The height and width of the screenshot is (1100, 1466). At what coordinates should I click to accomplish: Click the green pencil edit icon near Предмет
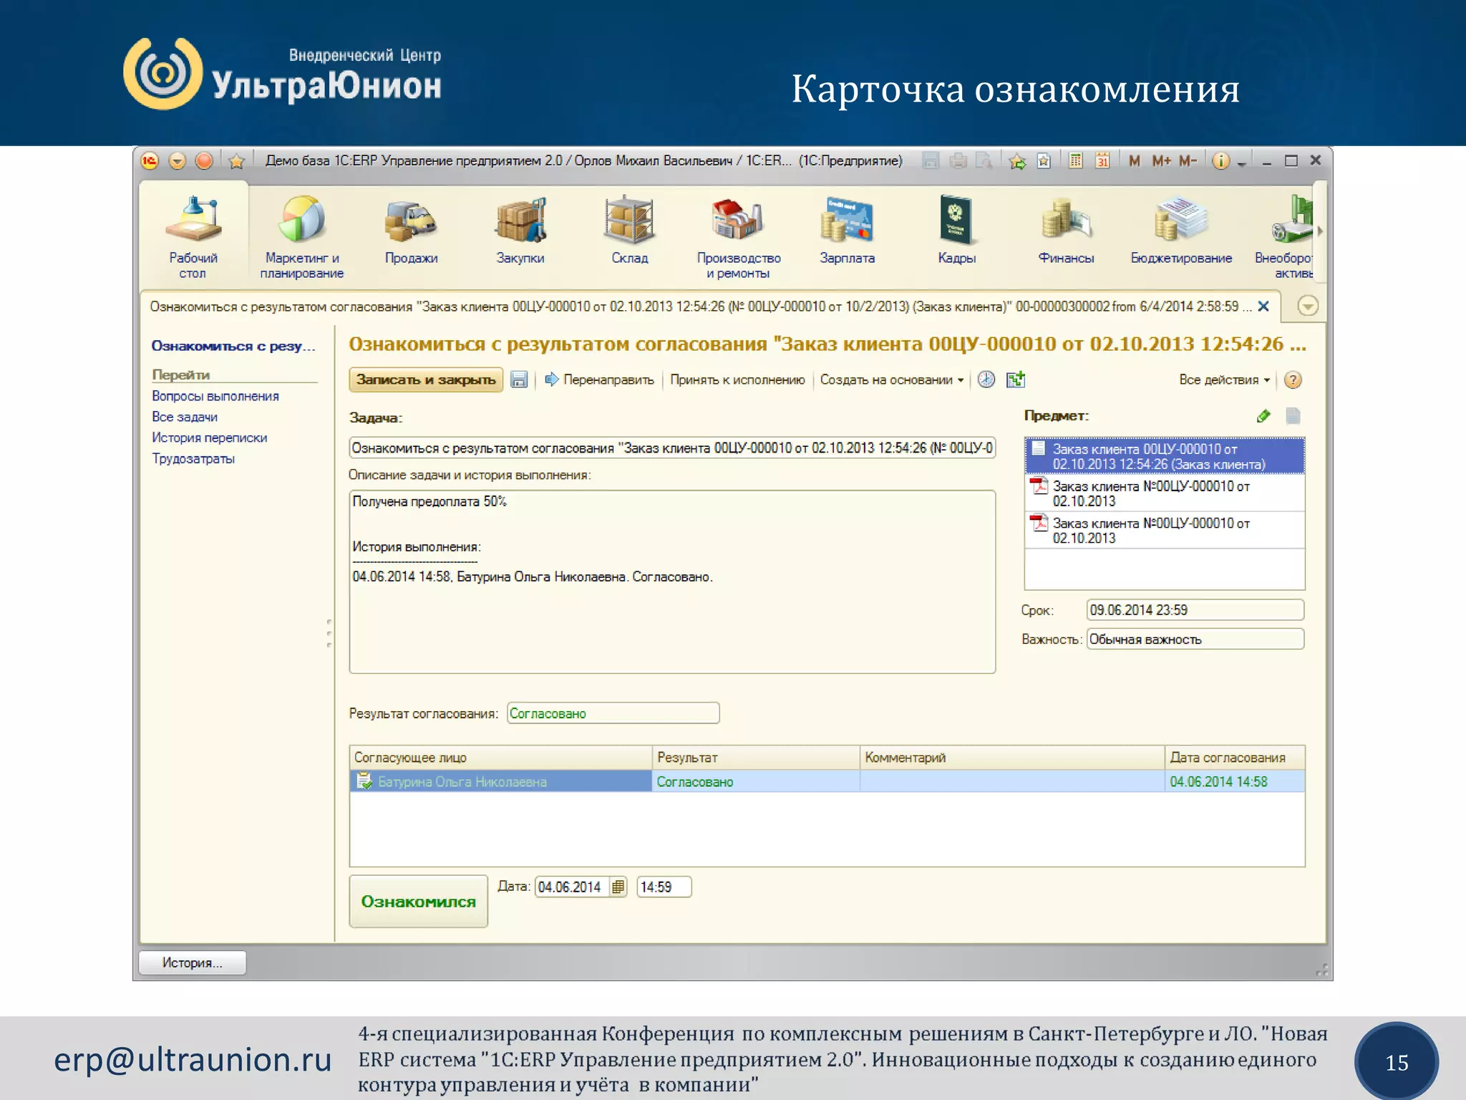[1264, 415]
